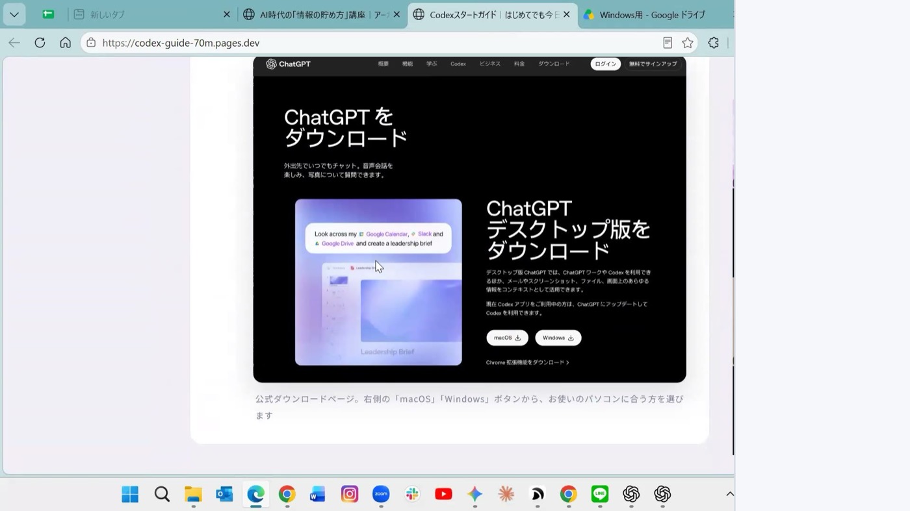
Task: Open taskbar Search magnifier
Action: click(162, 494)
